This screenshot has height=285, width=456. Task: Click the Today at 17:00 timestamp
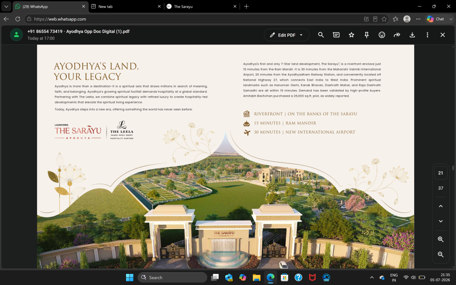pyautogui.click(x=41, y=38)
